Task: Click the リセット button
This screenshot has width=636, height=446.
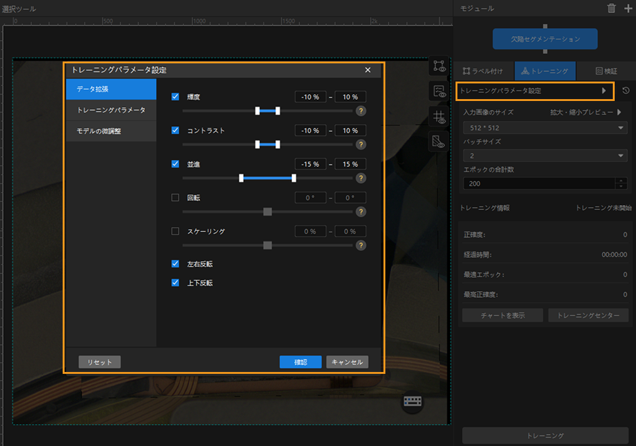Action: click(x=100, y=362)
